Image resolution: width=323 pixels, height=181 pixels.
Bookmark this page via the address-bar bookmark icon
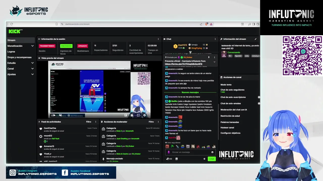click(x=57, y=24)
